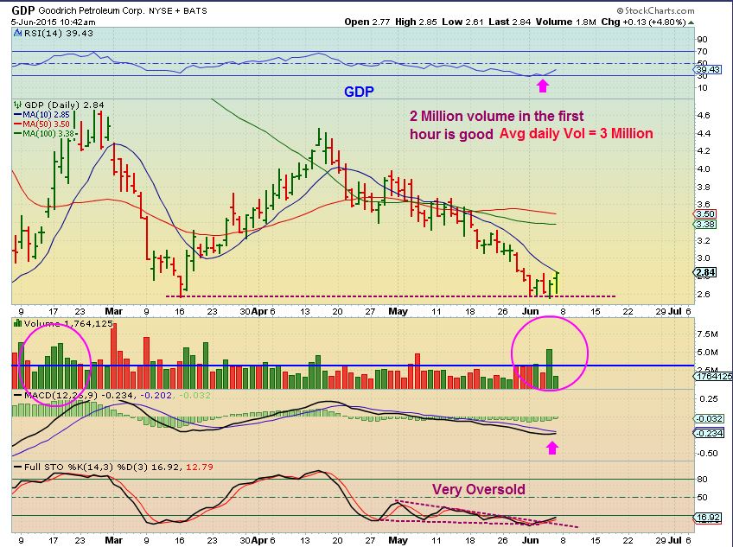
Task: Click the 1764125 volume axis tag
Action: pos(713,376)
